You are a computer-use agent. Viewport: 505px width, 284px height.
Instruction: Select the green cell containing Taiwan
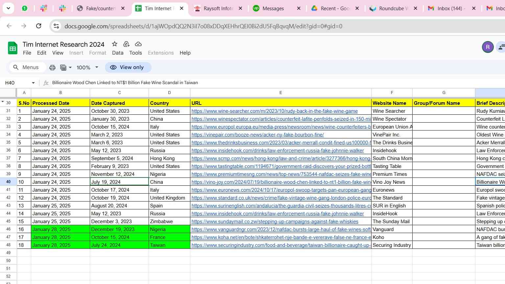(x=169, y=245)
